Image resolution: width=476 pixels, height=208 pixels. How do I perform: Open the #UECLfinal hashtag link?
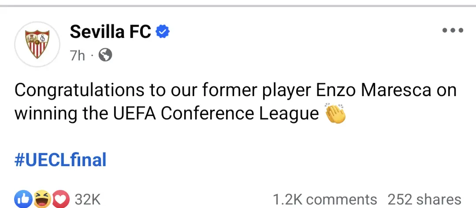[60, 160]
